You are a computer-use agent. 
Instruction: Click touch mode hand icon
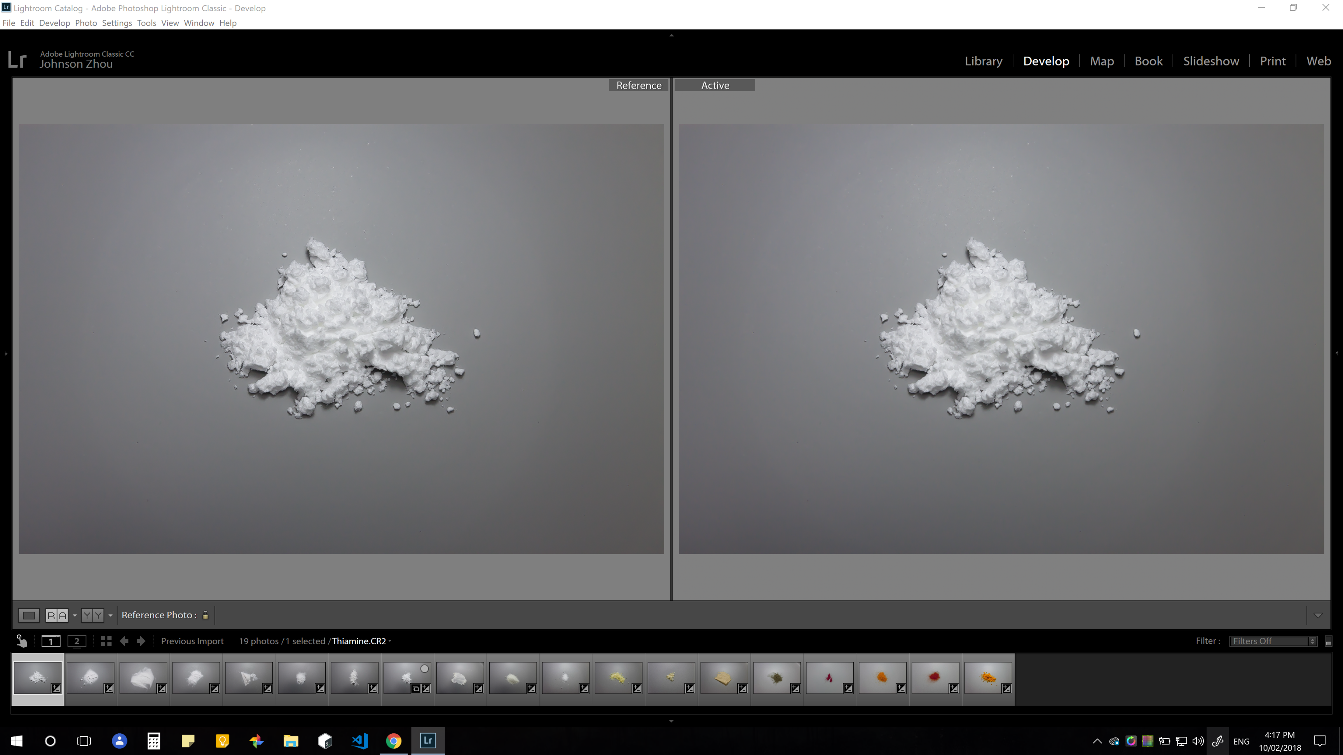point(21,641)
